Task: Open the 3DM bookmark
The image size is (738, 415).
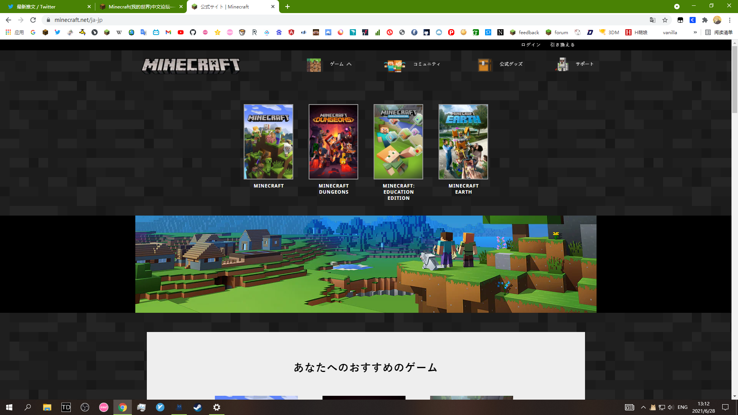Action: [609, 32]
